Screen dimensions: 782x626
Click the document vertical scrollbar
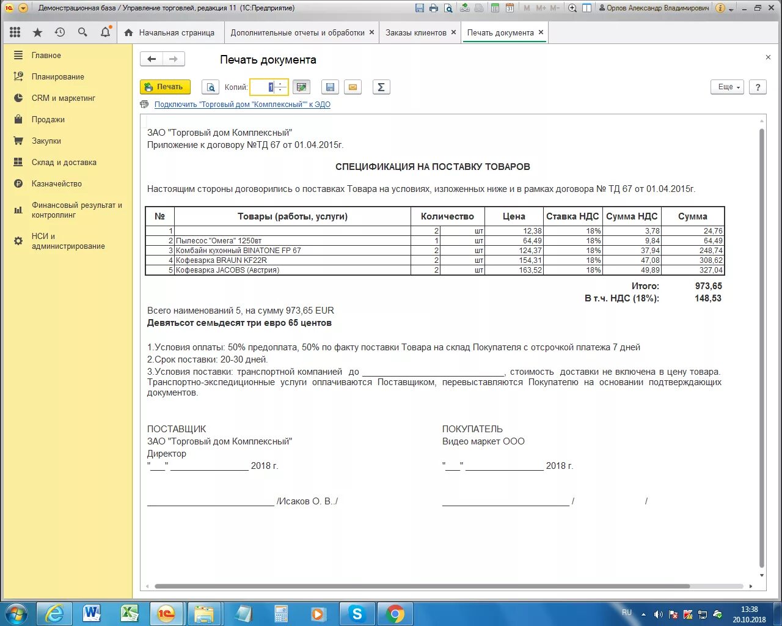761,348
